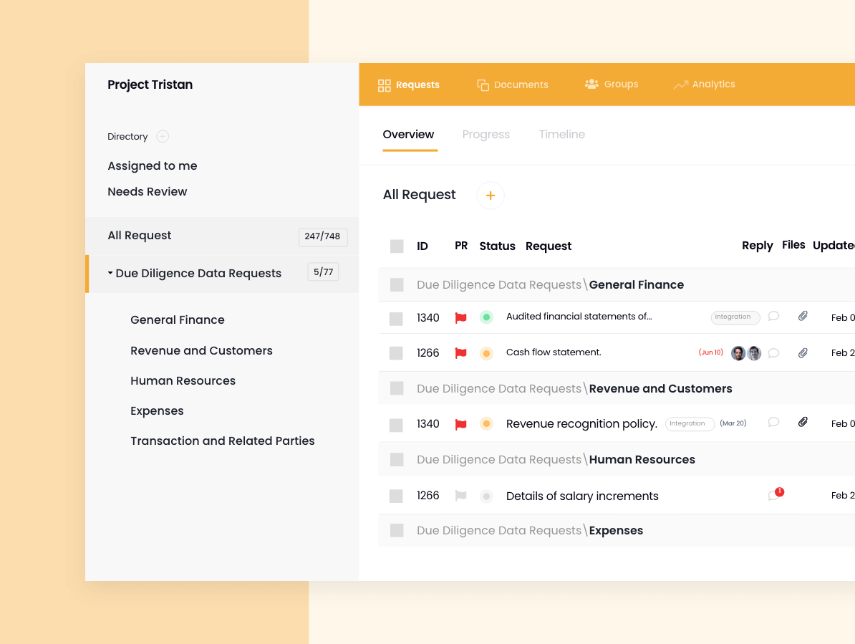Click the plus icon next to Directory

[163, 136]
